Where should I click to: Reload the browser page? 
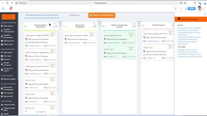(x=12, y=3)
